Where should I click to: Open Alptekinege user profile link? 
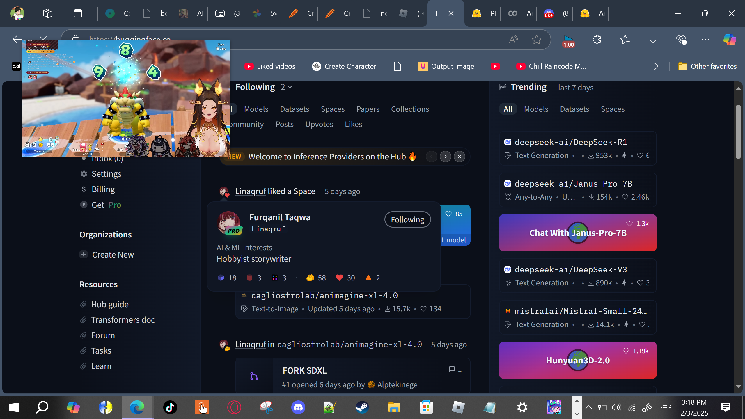[397, 385]
